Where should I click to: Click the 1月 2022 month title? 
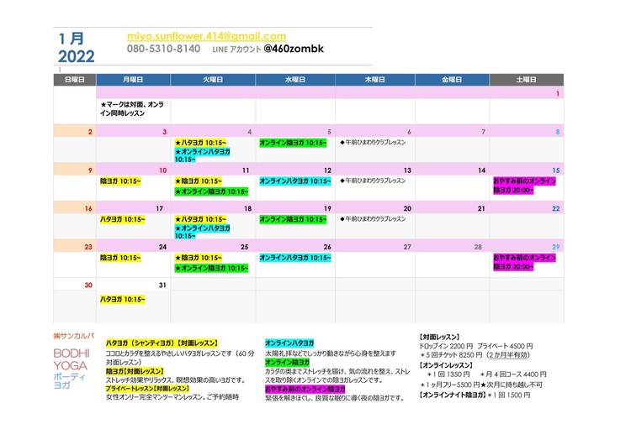77,47
